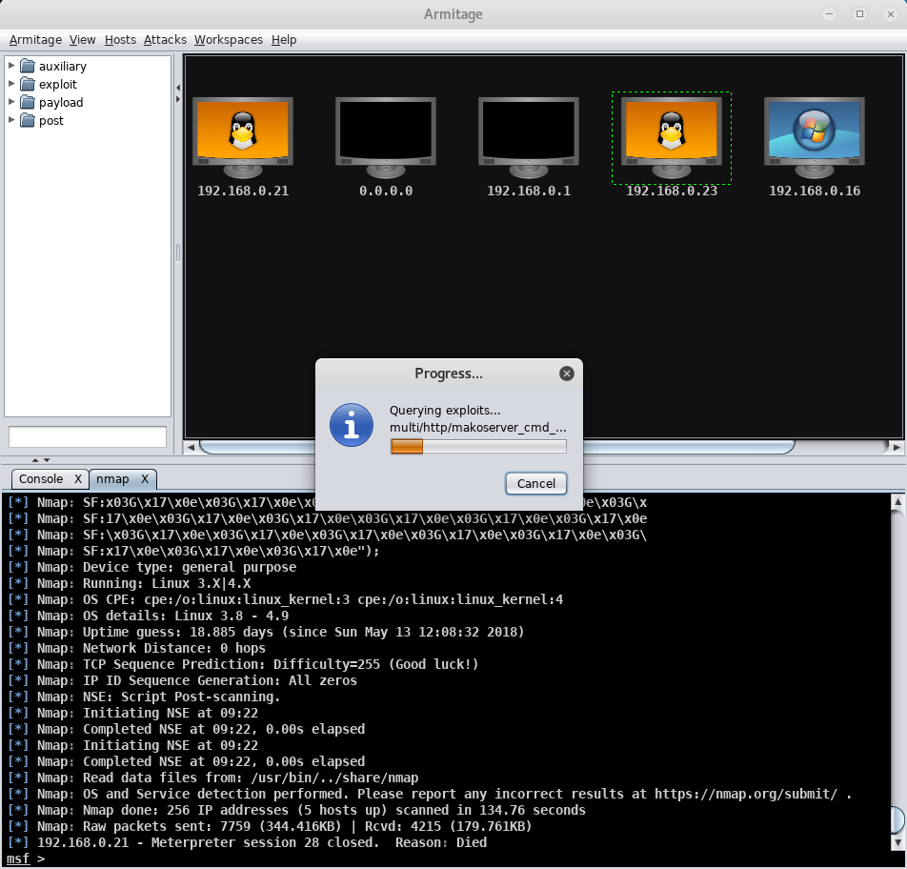Click the 'OS details: Linux 3.8 - 4.9' line

[x=148, y=616]
